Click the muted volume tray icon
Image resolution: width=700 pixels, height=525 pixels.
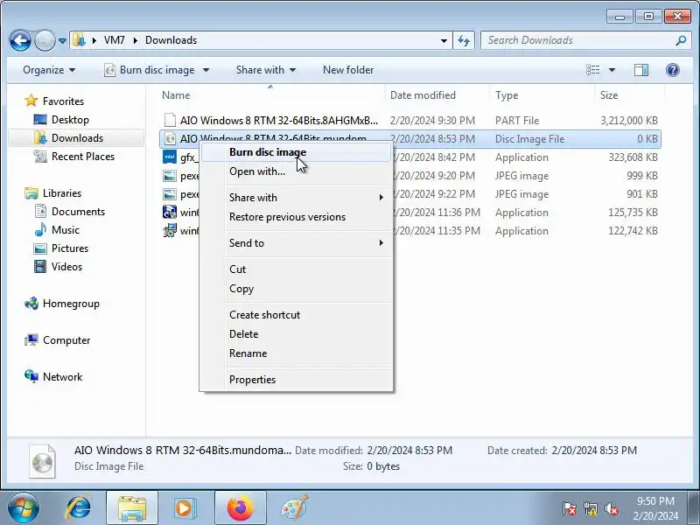click(x=611, y=509)
